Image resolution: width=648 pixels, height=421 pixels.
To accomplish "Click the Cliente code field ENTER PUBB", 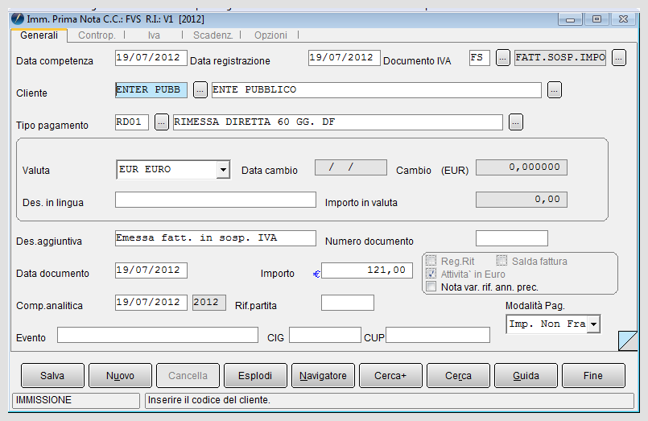I will tap(151, 90).
